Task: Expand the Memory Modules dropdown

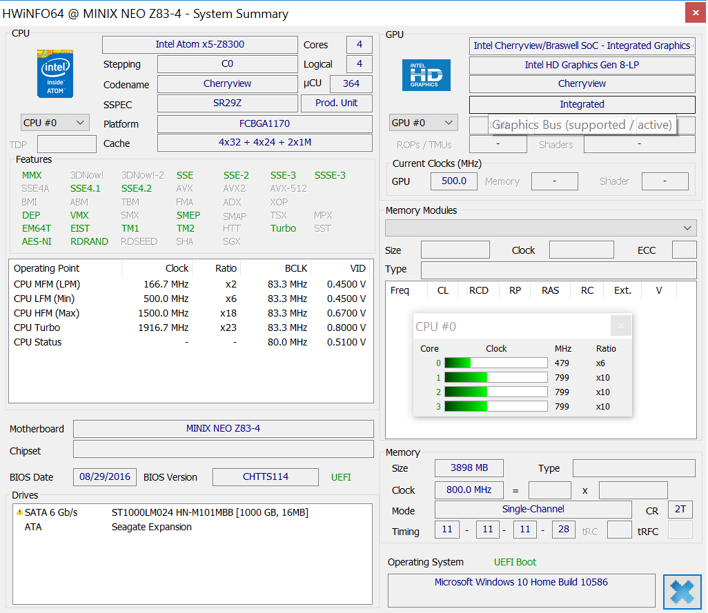Action: (540, 228)
